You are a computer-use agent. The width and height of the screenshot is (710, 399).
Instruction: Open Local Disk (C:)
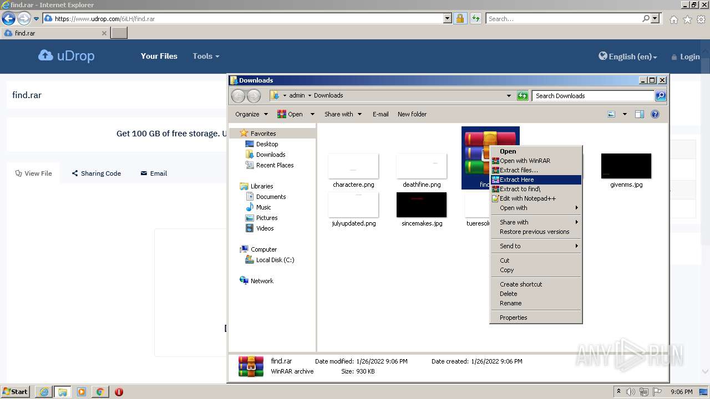[x=275, y=260]
